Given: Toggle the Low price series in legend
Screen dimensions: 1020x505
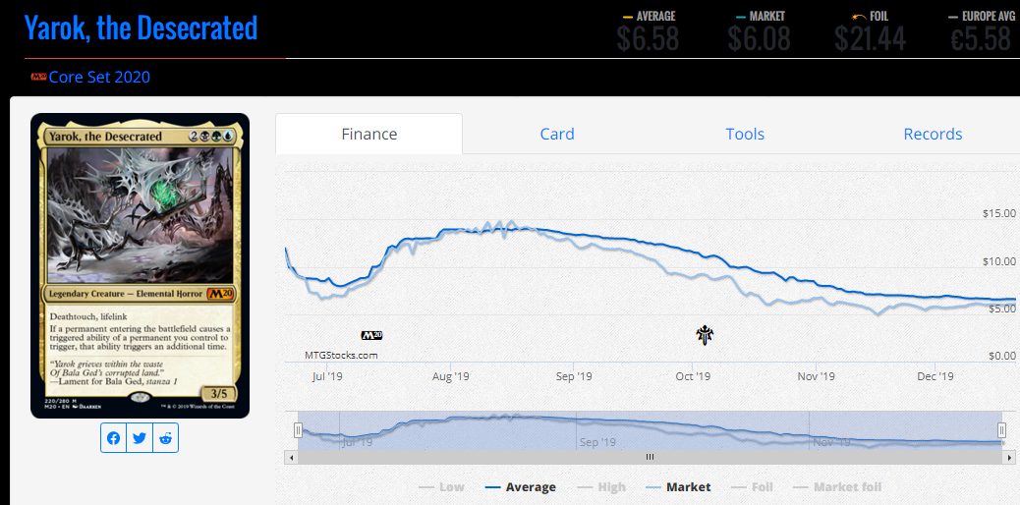Looking at the screenshot, I should pos(441,486).
